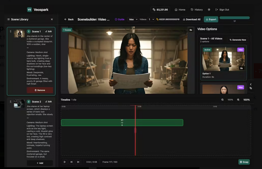
Task: Click the icon below the collapse chevron
Action: point(251,88)
